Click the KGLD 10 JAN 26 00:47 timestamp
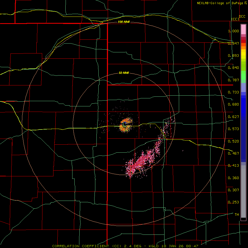 [174, 246]
